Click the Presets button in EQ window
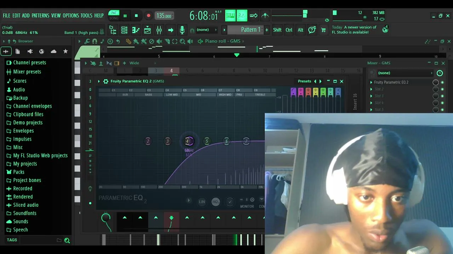 304,81
